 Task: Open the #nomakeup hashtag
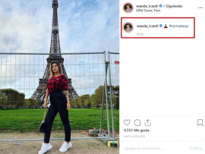pyautogui.click(x=179, y=26)
